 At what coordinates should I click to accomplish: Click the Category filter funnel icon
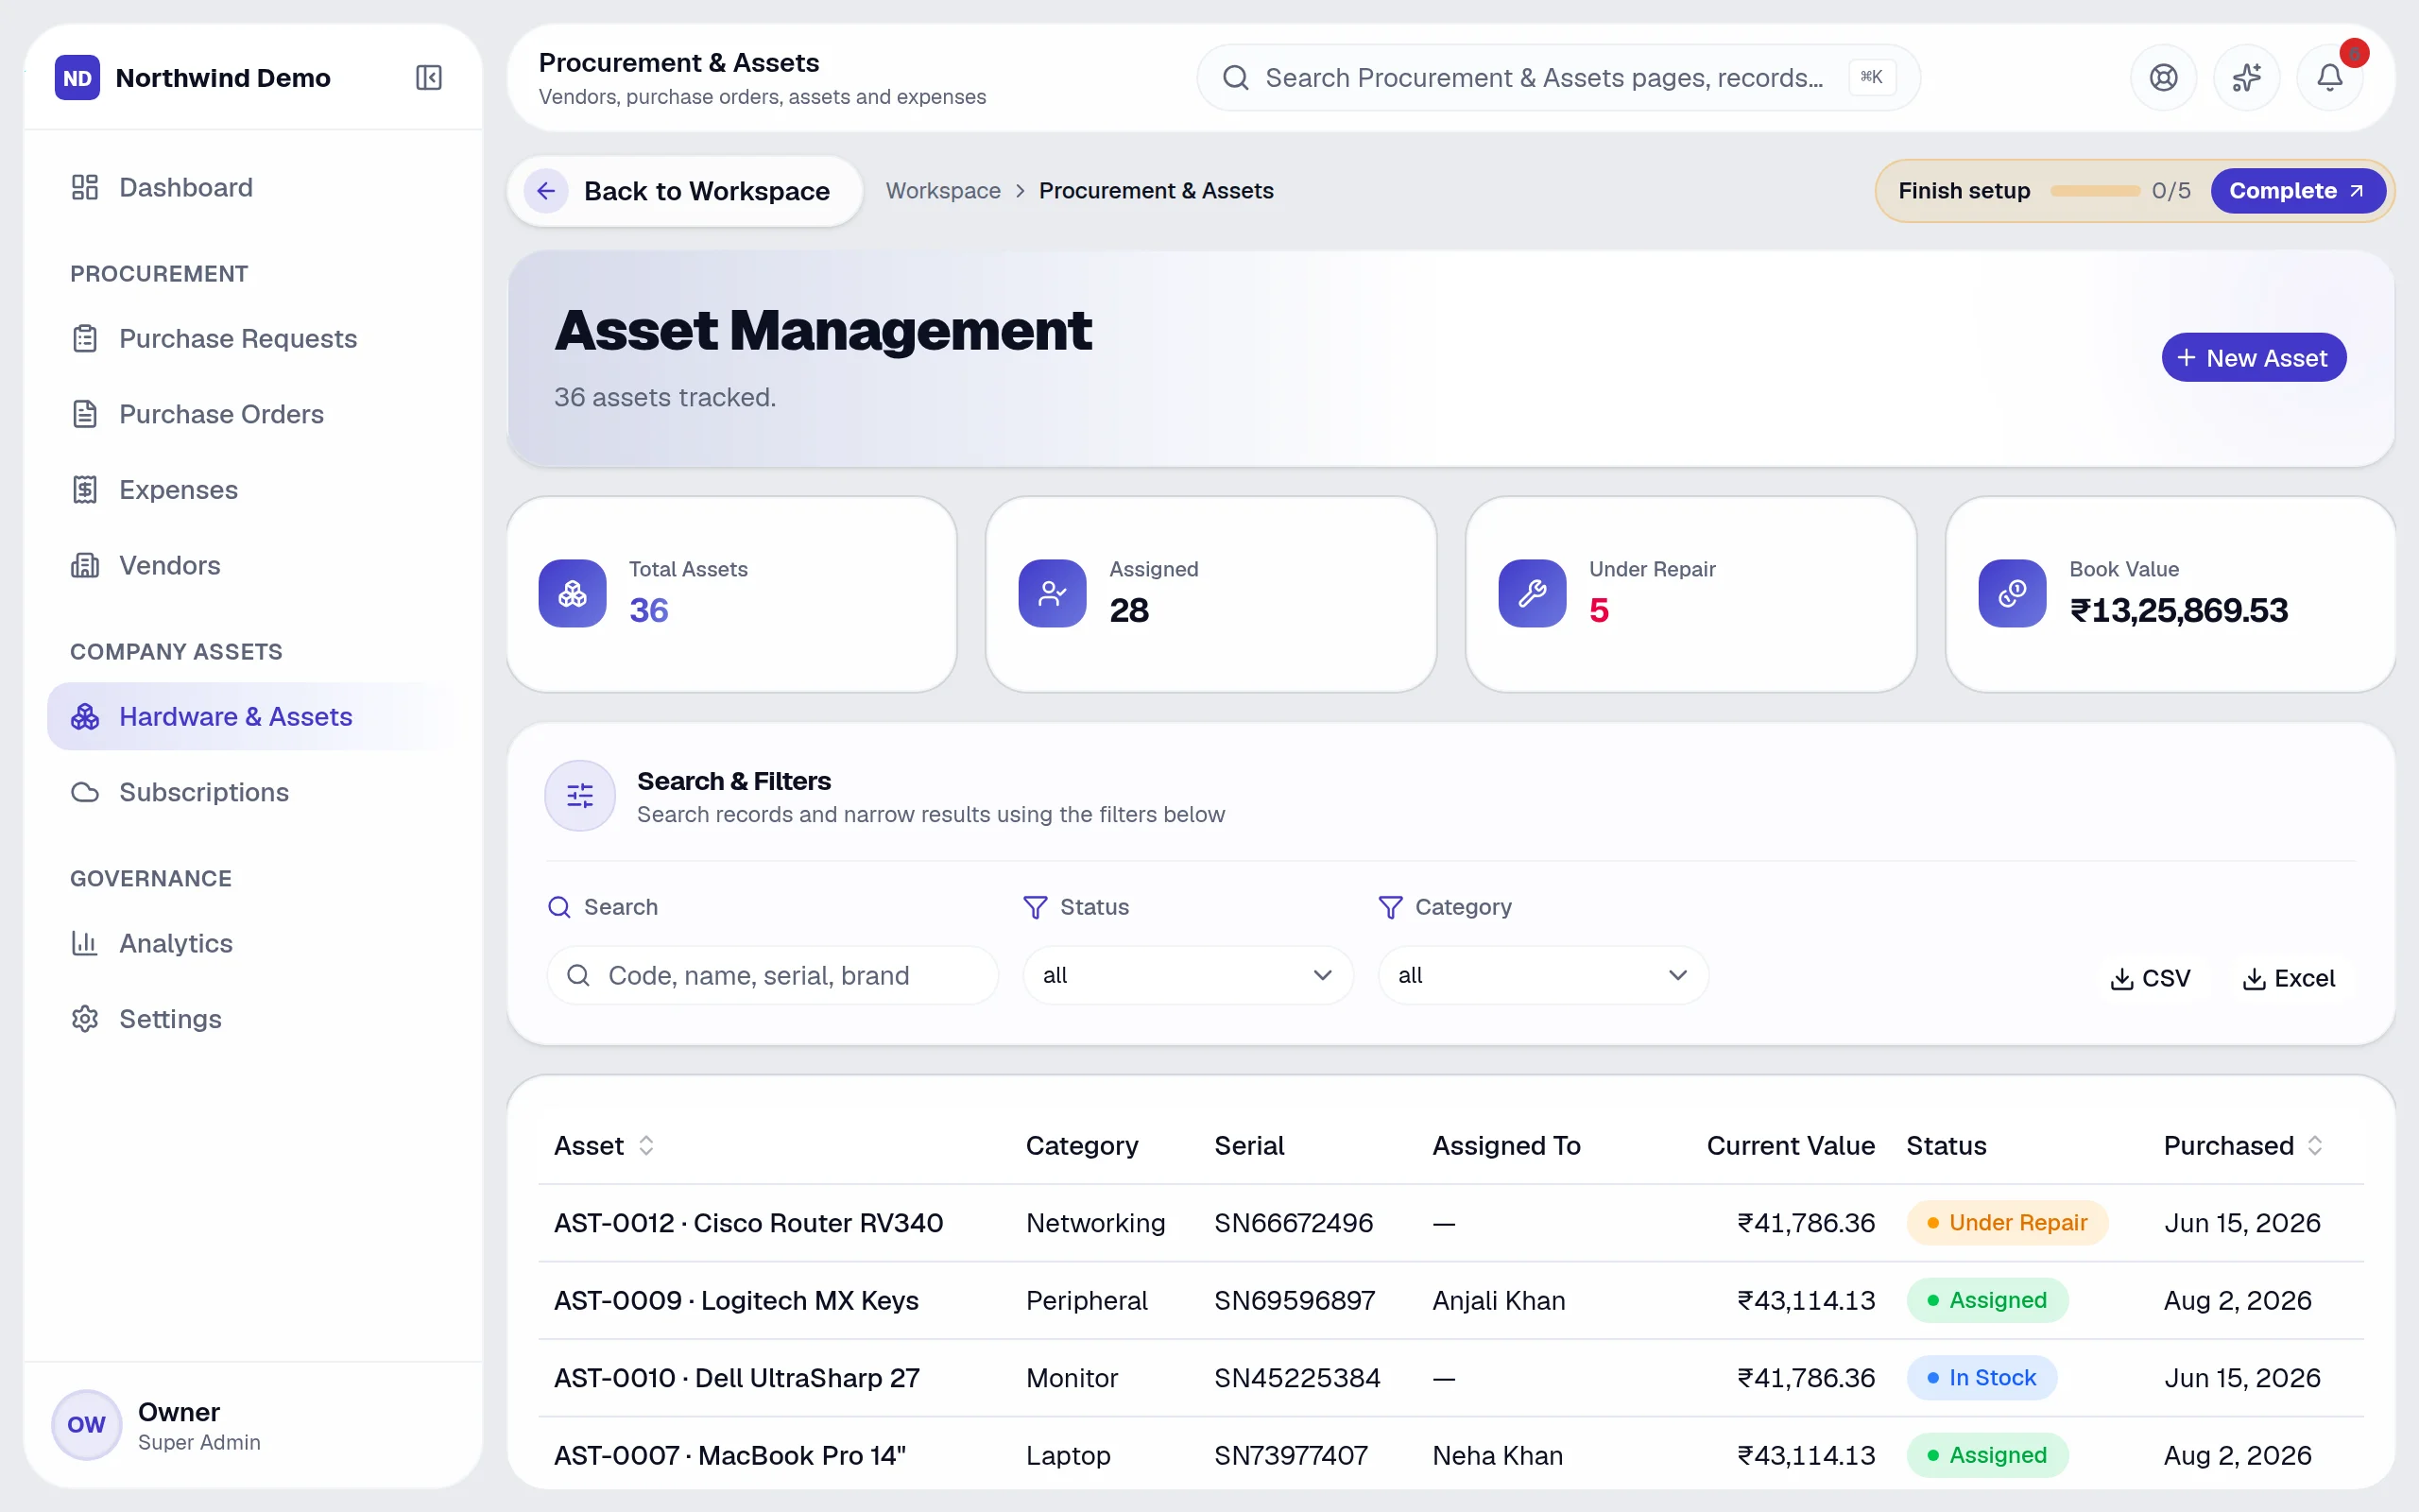coord(1390,907)
